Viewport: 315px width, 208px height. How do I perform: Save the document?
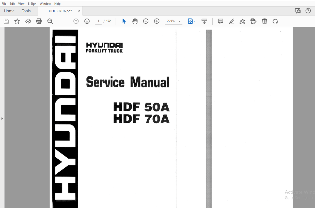click(x=6, y=21)
